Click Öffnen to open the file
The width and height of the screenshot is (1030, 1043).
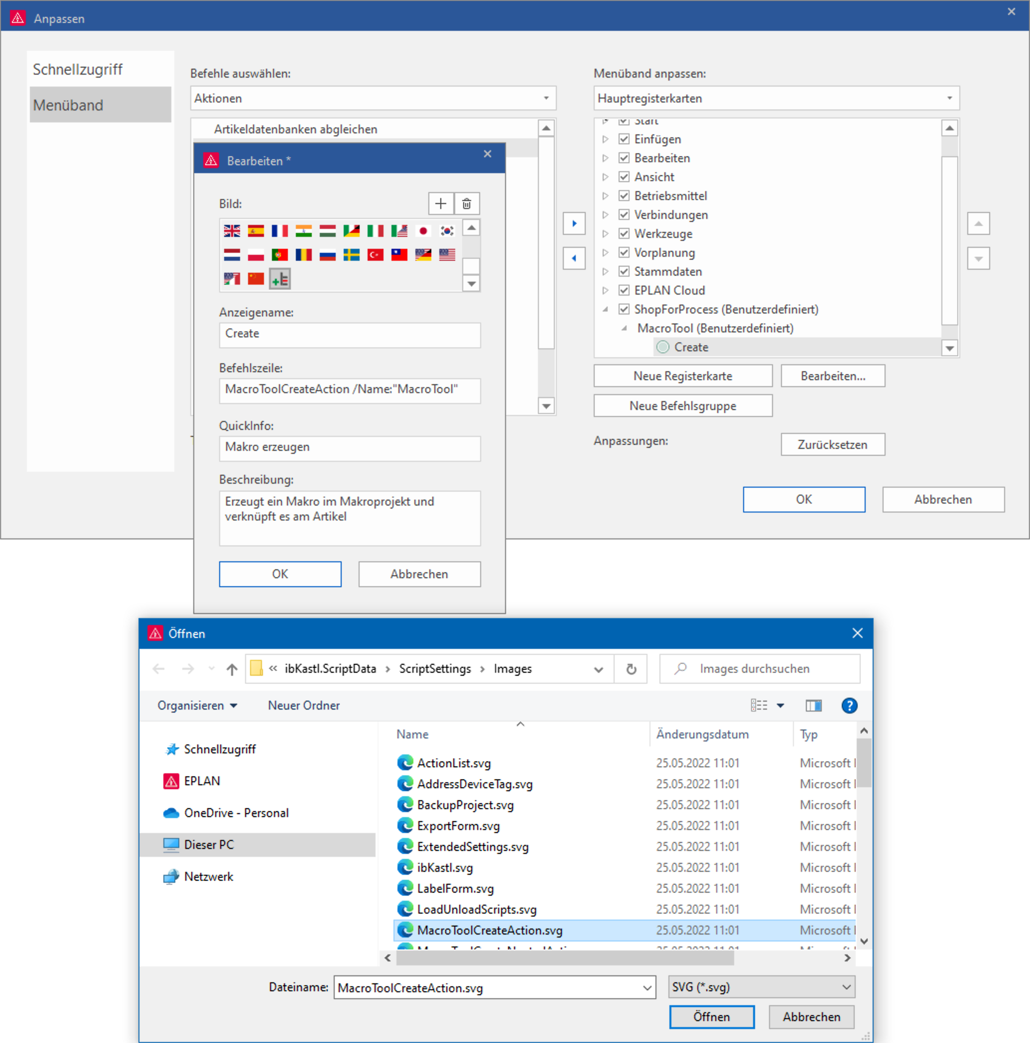pyautogui.click(x=711, y=1017)
